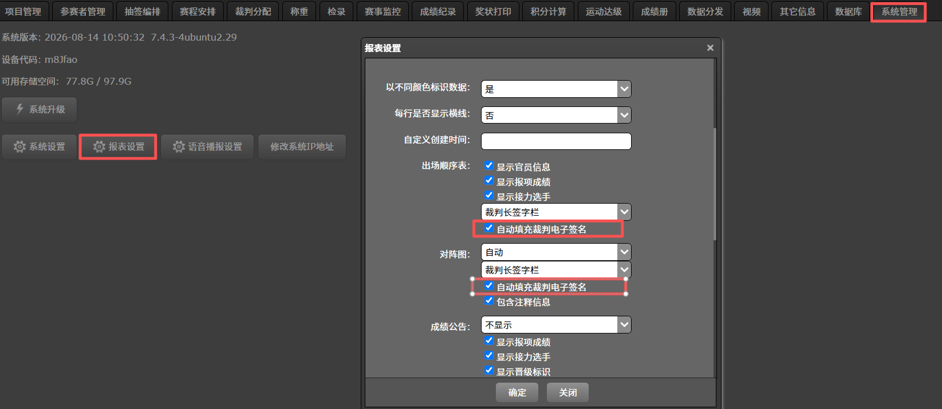Open the 数据库 tab
Viewport: 942px width, 409px height.
[x=848, y=11]
